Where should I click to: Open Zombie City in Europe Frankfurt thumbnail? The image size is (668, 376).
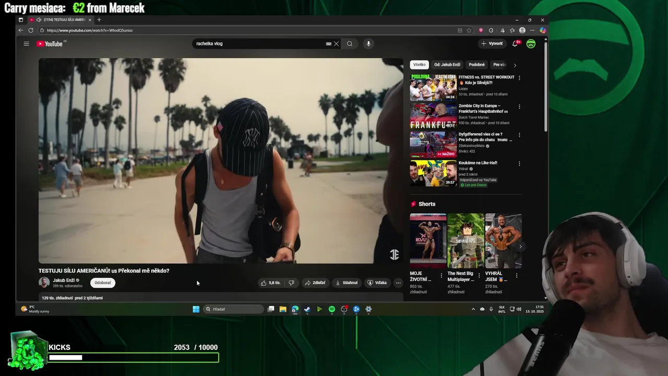pos(433,116)
